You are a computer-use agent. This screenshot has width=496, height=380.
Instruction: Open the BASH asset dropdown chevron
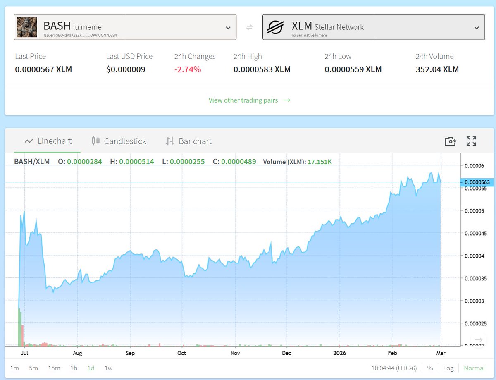228,28
